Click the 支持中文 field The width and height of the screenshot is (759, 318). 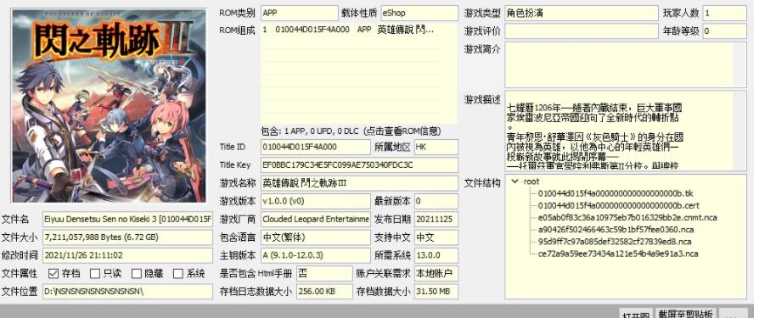(x=436, y=237)
